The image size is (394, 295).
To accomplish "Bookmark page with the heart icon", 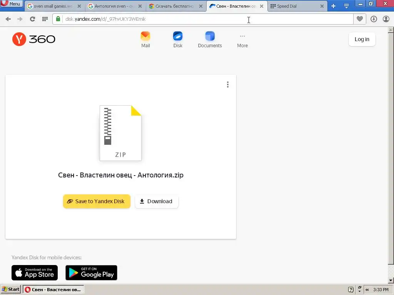I will (x=360, y=19).
